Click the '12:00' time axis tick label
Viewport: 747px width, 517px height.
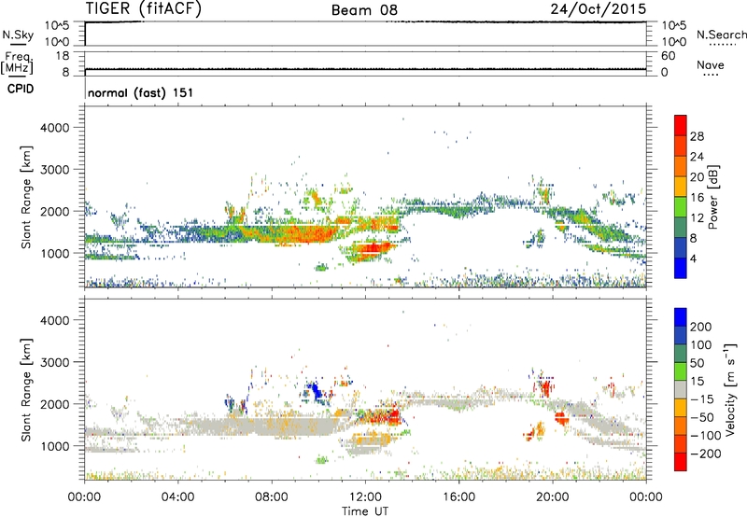click(x=365, y=497)
